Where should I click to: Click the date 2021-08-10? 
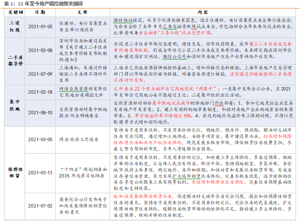click(x=40, y=113)
